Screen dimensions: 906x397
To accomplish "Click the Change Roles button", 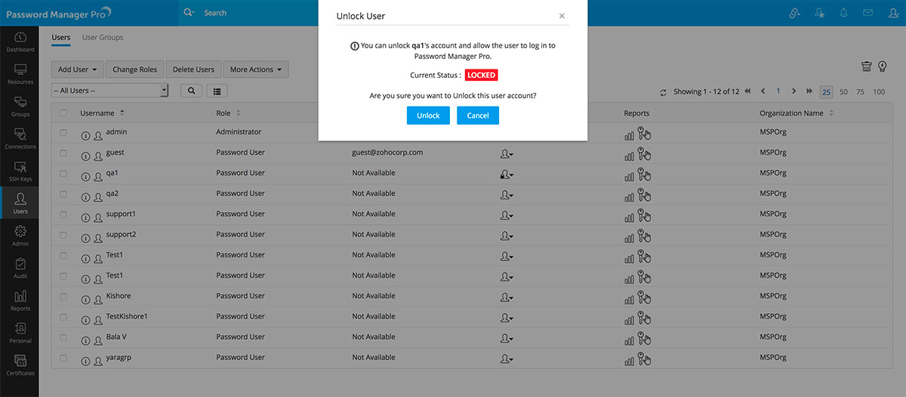I will [x=135, y=69].
